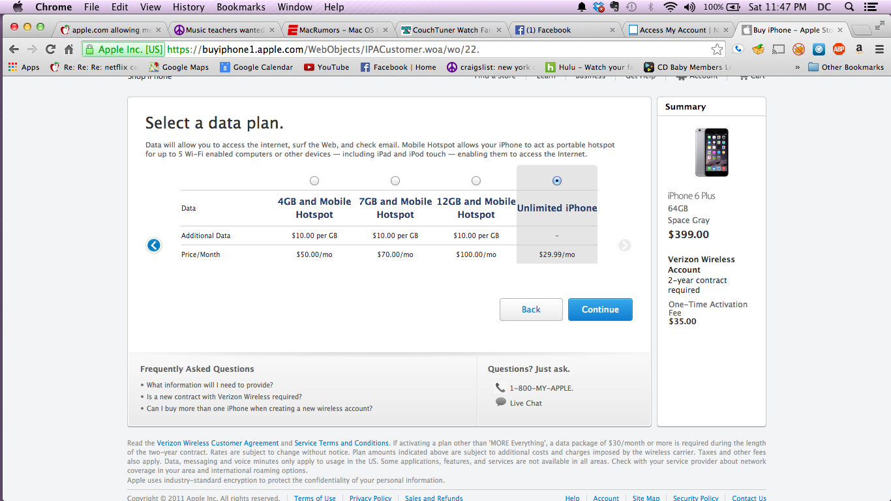Image resolution: width=891 pixels, height=501 pixels.
Task: Open the Other Bookmarks folder
Action: [x=846, y=67]
